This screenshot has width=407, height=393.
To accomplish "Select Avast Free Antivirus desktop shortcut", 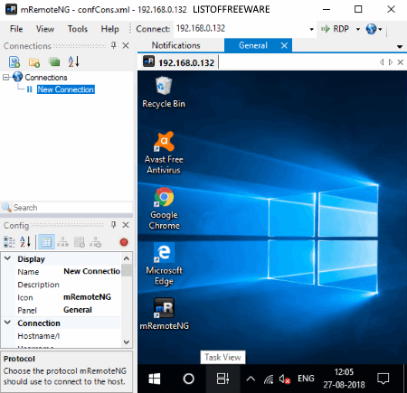I will click(x=164, y=153).
